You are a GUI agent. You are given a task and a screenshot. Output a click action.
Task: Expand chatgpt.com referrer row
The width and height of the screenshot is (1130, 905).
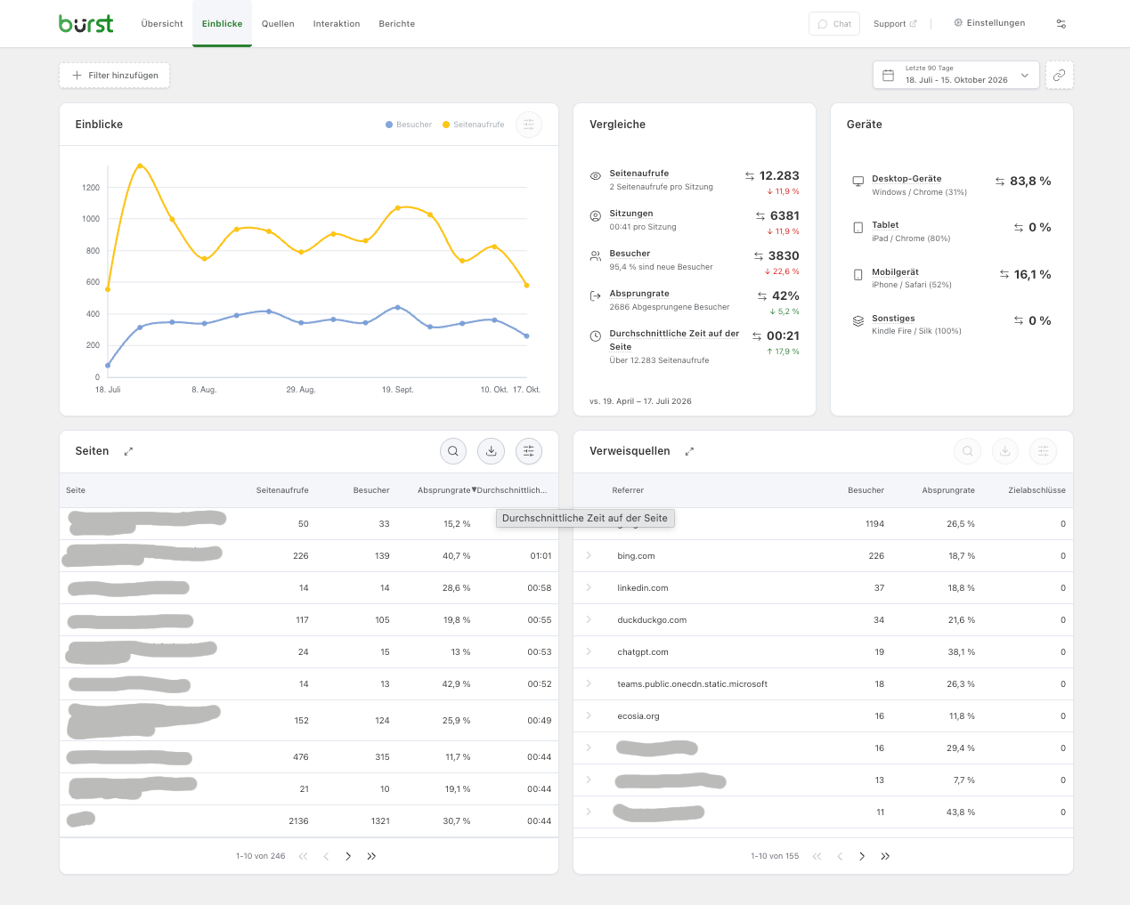589,651
